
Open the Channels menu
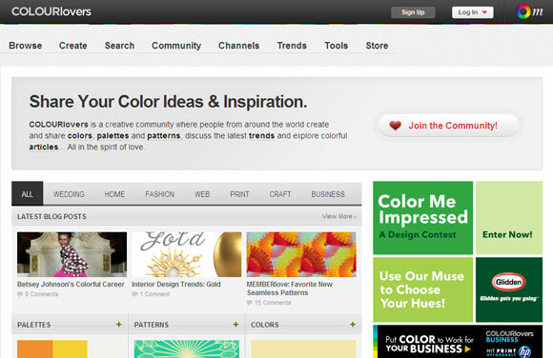click(x=238, y=46)
